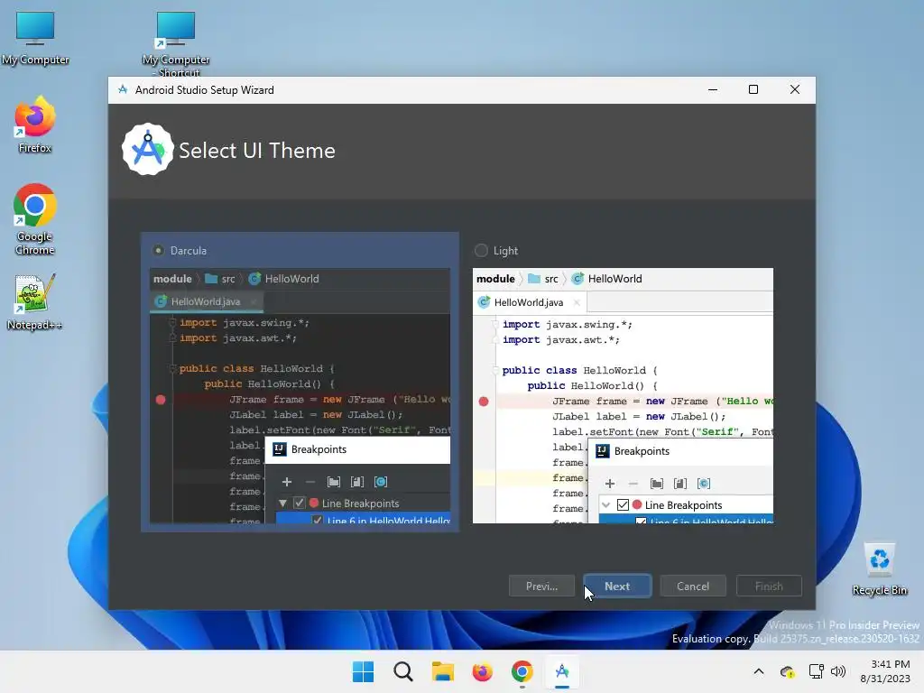Click the cloud sync tray icon
This screenshot has width=924, height=693.
pyautogui.click(x=787, y=671)
